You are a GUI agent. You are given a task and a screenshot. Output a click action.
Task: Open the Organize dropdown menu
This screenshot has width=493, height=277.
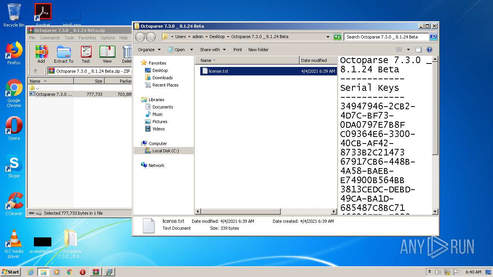(x=149, y=50)
